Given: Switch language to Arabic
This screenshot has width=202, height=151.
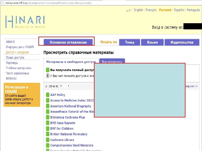Looking at the screenshot, I should coord(128,10).
